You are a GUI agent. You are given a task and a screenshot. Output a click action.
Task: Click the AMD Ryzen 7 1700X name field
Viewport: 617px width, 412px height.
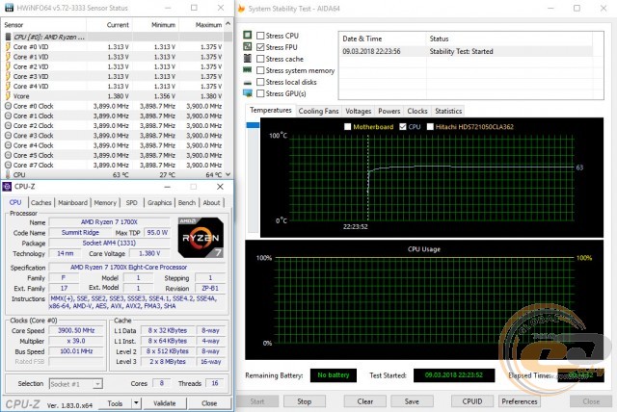pos(109,222)
